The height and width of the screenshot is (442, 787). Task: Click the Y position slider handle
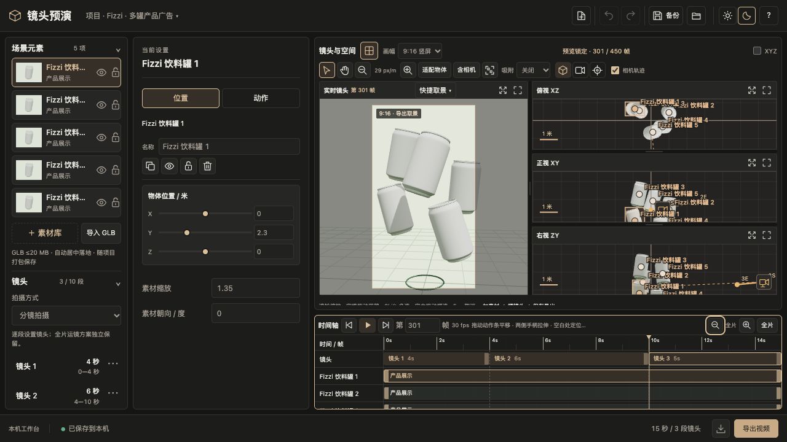187,233
